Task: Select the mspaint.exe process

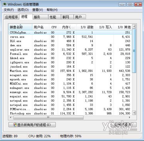Action: pyautogui.click(x=70, y=97)
